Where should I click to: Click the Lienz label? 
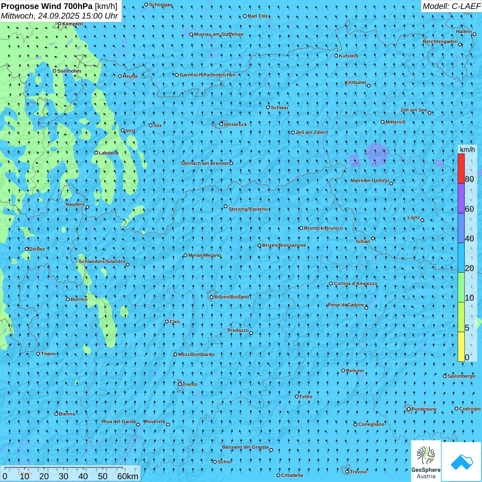tap(413, 217)
